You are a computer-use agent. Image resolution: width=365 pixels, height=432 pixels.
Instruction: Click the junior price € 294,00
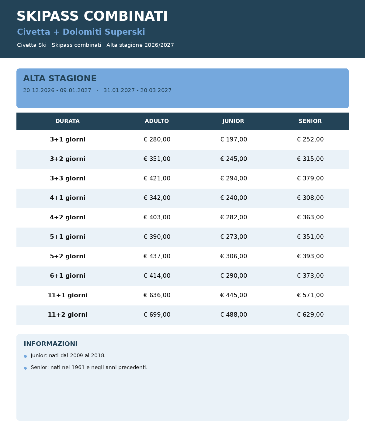click(x=234, y=179)
